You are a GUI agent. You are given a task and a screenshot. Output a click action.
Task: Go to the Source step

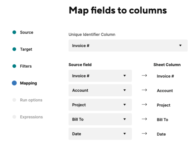click(x=26, y=32)
